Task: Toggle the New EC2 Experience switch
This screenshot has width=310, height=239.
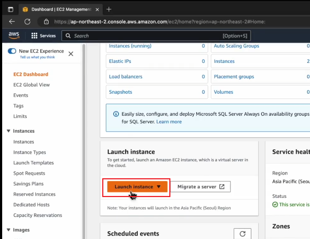Action: pos(12,51)
